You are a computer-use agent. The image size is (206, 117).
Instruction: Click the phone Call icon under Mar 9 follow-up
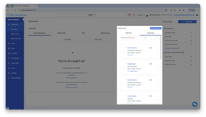(x=128, y=55)
